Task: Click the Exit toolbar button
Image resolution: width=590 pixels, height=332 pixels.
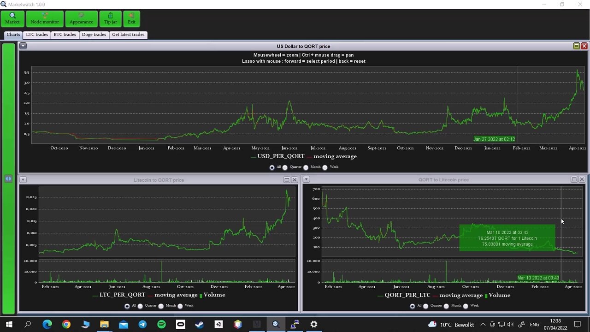Action: click(132, 19)
